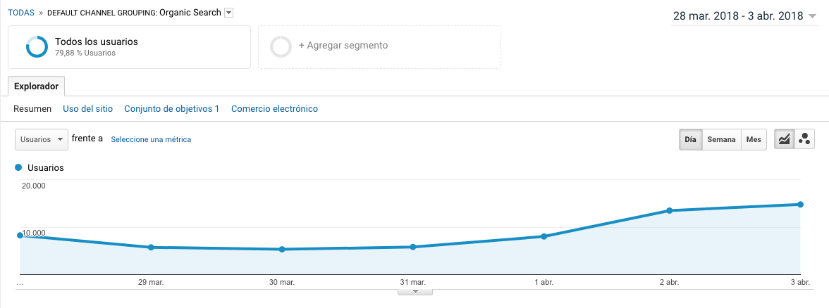The height and width of the screenshot is (308, 829).
Task: Click the 2 abr. data point
Action: coord(669,210)
